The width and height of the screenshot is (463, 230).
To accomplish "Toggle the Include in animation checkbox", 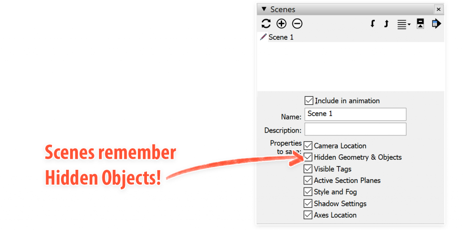I will tap(309, 101).
